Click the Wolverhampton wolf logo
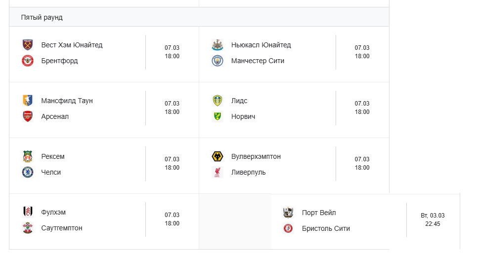Image resolution: width=478 pixels, height=256 pixels. pos(217,156)
